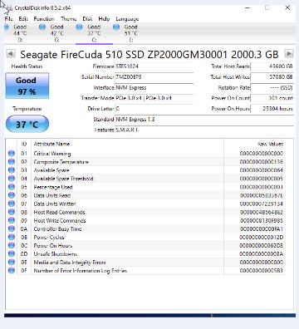Select the Data Units Written attribute name
Screen dimensions: 299x329
coord(55,204)
